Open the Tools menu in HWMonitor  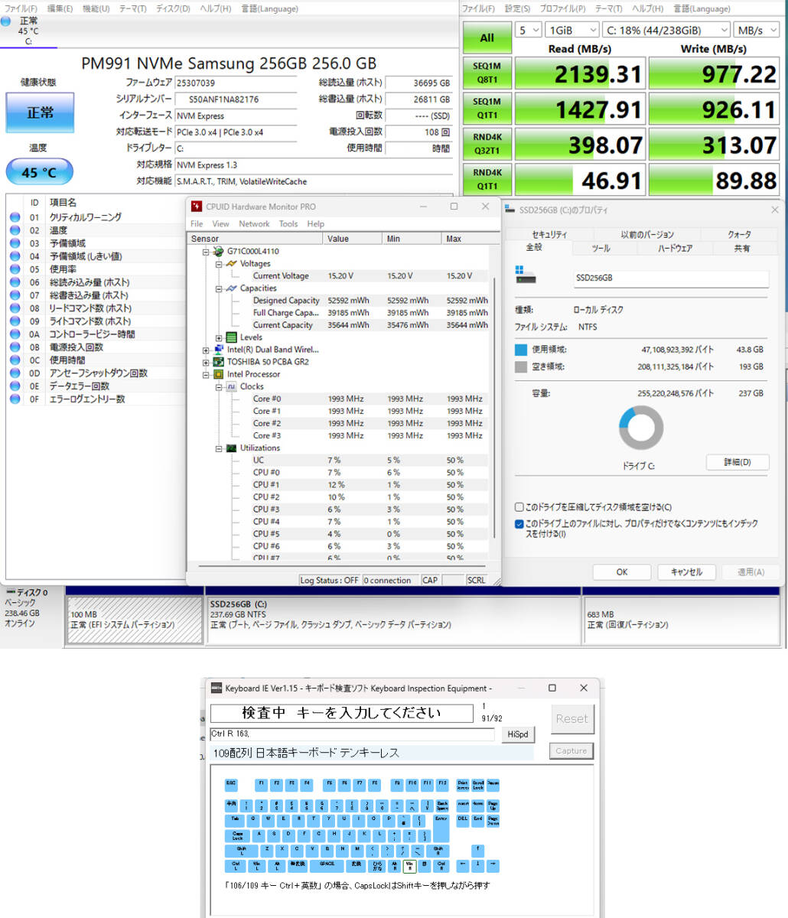[x=288, y=223]
